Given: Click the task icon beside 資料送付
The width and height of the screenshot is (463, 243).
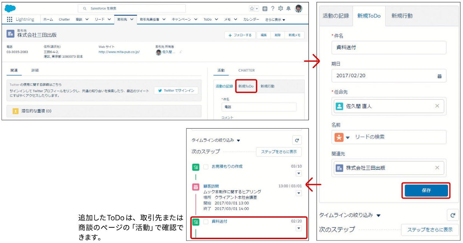Looking at the screenshot, I should pyautogui.click(x=196, y=222).
